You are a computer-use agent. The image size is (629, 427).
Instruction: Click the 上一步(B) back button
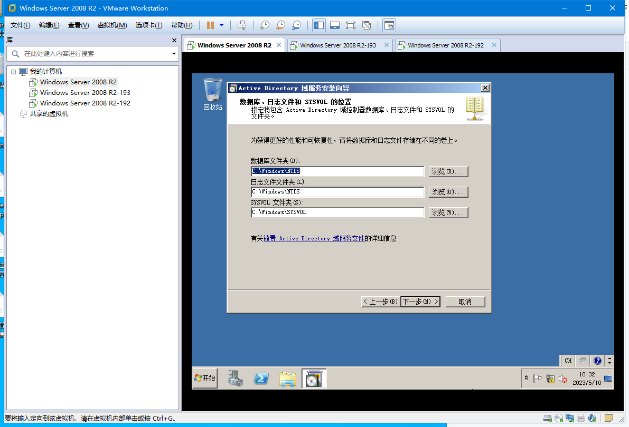click(x=380, y=302)
